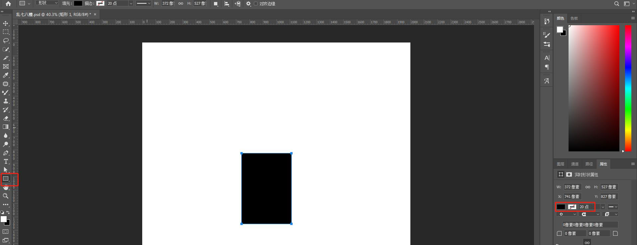This screenshot has height=245, width=637.
Task: Select the Rectangle shape tool
Action: pyautogui.click(x=6, y=179)
